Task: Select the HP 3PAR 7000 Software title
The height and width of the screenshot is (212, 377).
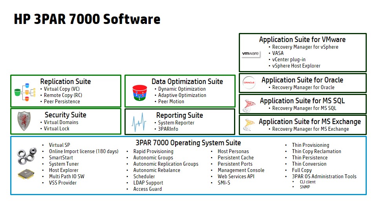Action: pos(87,19)
